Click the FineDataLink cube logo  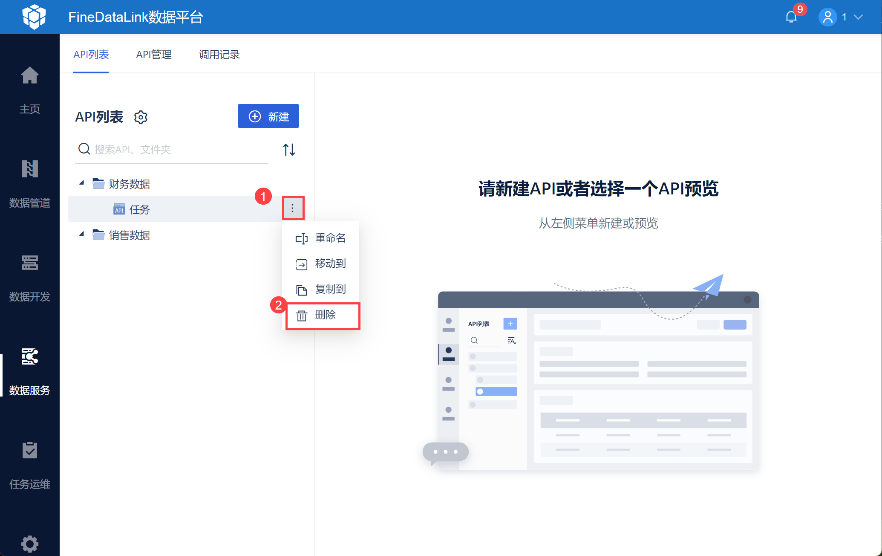(34, 17)
